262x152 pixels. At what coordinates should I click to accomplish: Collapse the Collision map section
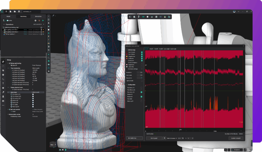tap(126, 50)
